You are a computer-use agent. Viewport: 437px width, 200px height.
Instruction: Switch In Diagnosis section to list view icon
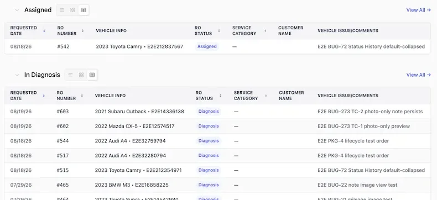coord(70,75)
